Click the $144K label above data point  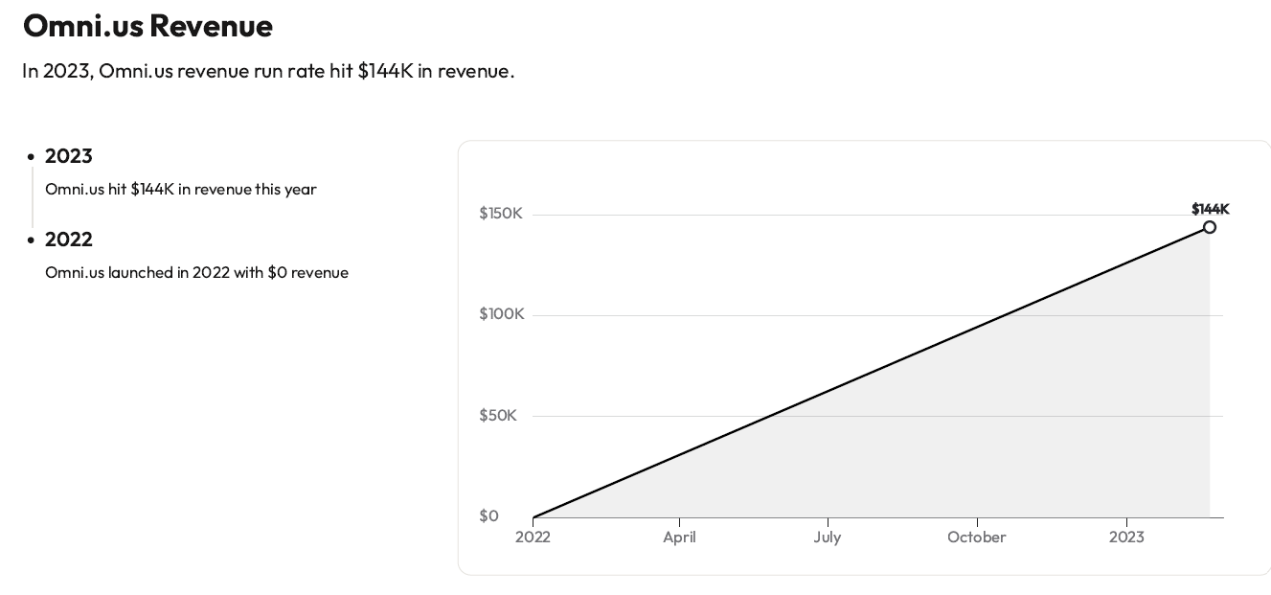coord(1211,209)
